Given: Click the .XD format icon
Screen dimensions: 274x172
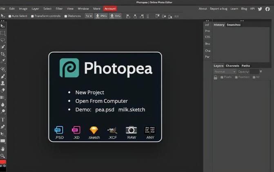Looking at the screenshot, I should coord(76,130).
